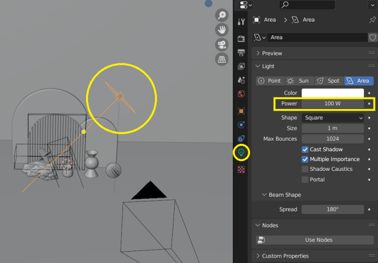Open the Shape Square dropdown
Screen dimensions: 378x263
(x=333, y=118)
